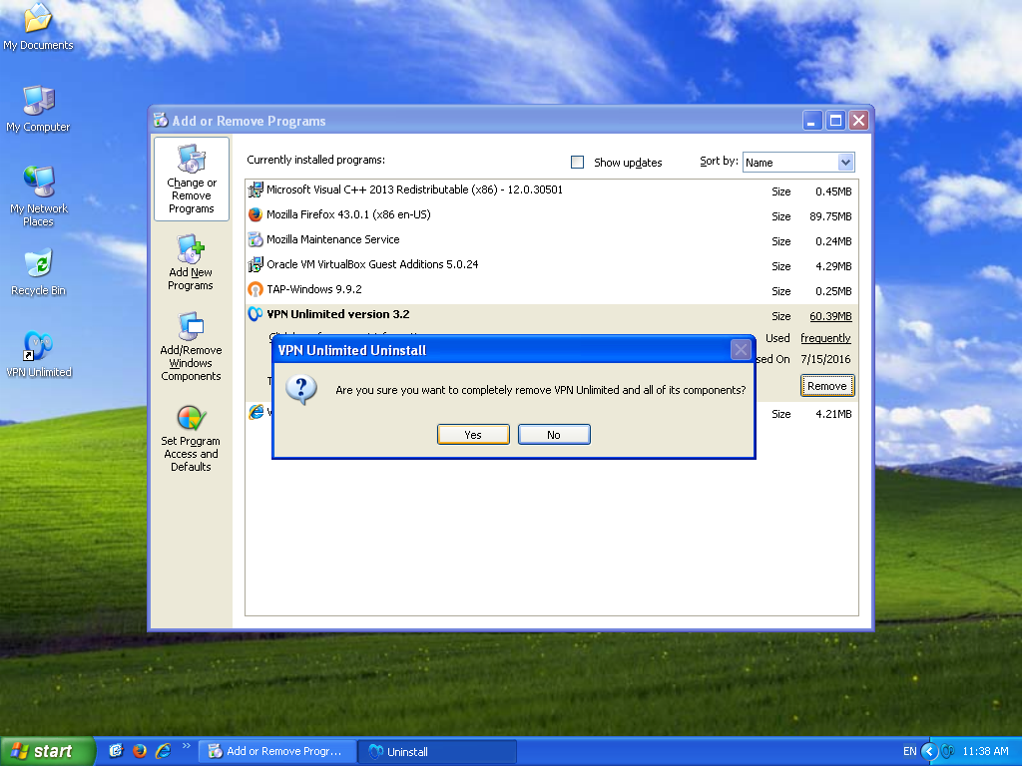The width and height of the screenshot is (1022, 766).
Task: Click the question mark icon in the dialog
Action: [301, 390]
